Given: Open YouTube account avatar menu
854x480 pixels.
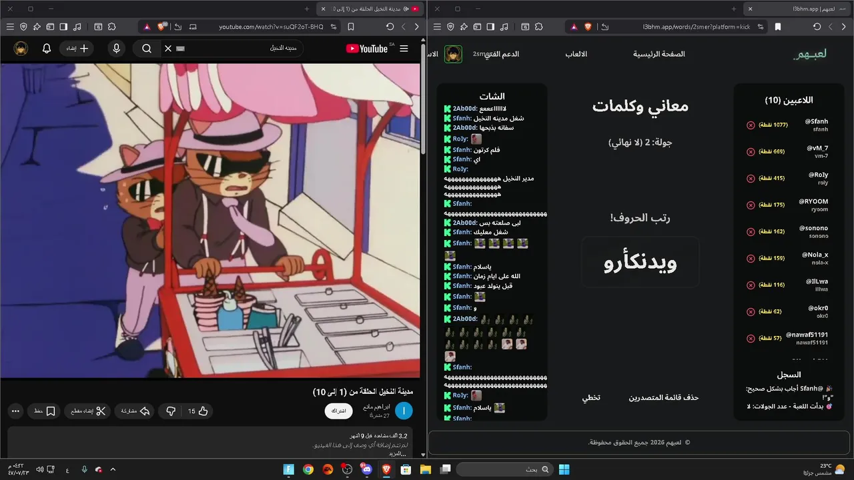Looking at the screenshot, I should (x=21, y=49).
